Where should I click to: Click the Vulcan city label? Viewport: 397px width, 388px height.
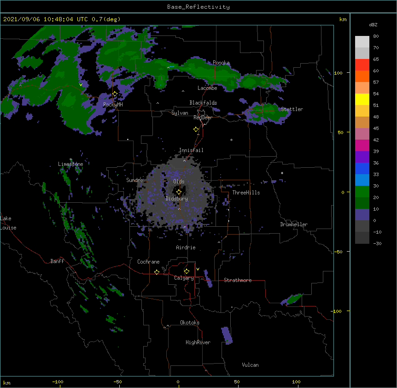pos(250,365)
